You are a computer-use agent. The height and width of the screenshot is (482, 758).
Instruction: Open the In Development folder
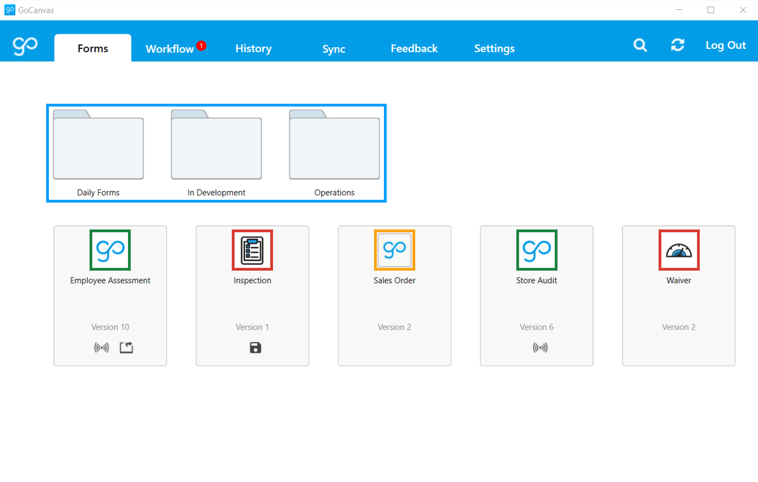[x=216, y=144]
